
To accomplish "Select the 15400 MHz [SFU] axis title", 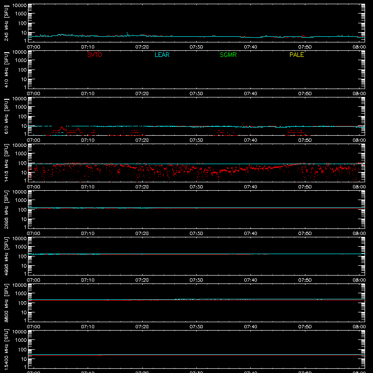I will (7, 349).
